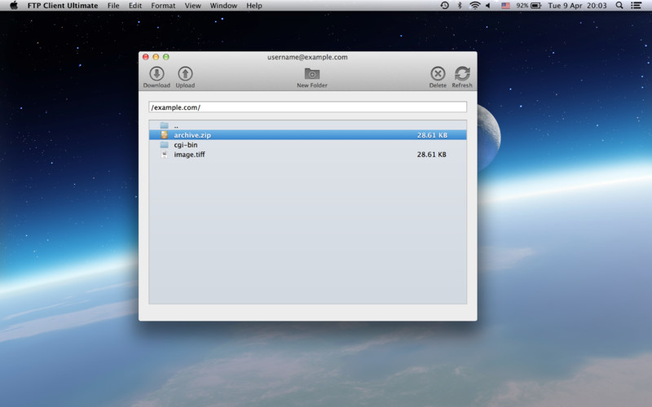The width and height of the screenshot is (652, 407).
Task: Open the Wi-Fi status menu
Action: [x=474, y=6]
